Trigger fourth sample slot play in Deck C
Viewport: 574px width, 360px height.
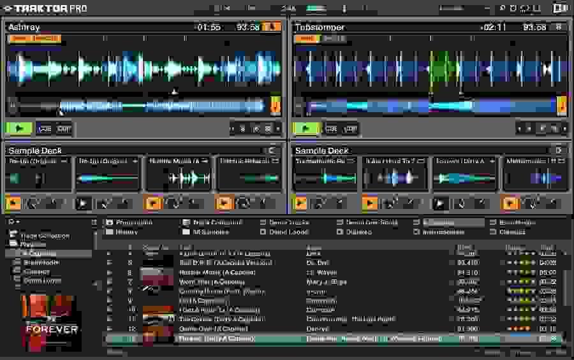click(x=224, y=203)
